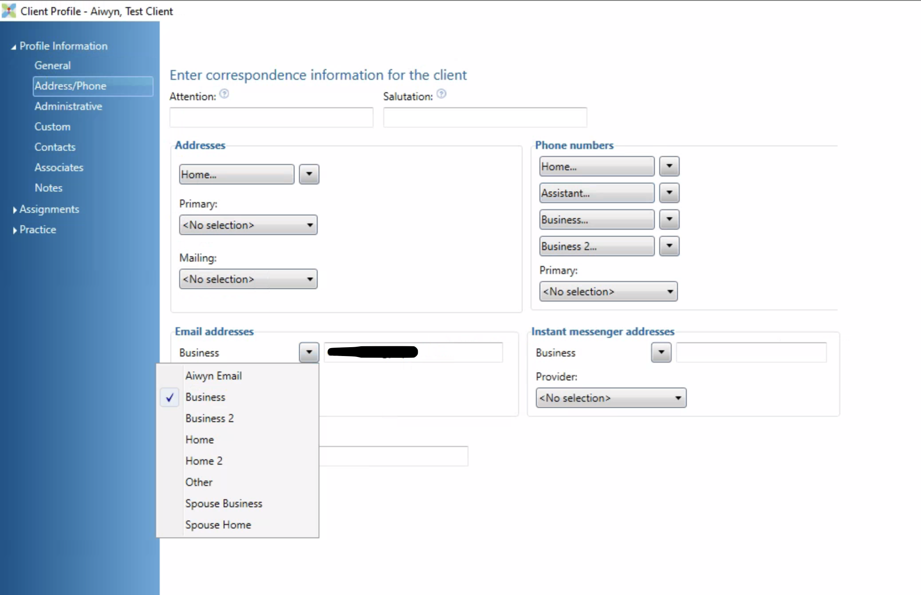Image resolution: width=921 pixels, height=595 pixels.
Task: Open the address type dropdown arrow
Action: [309, 174]
